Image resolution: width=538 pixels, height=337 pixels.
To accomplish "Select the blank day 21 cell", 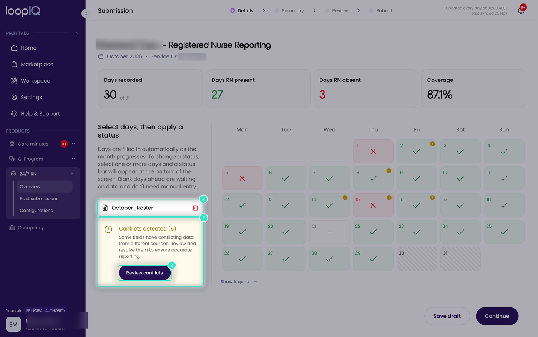I will 329,232.
